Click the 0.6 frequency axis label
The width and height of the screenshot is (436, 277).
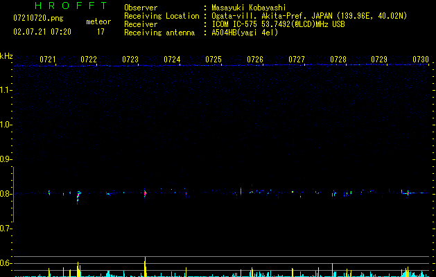[6, 263]
